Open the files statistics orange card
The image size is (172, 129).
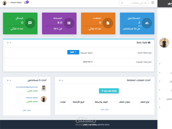click(x=98, y=24)
